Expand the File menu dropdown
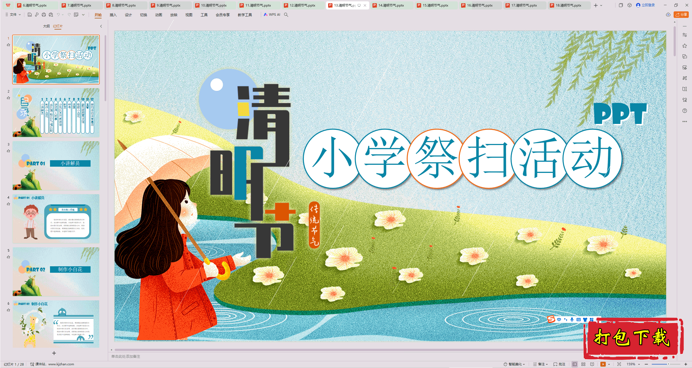Image resolution: width=692 pixels, height=368 pixels. 13,15
